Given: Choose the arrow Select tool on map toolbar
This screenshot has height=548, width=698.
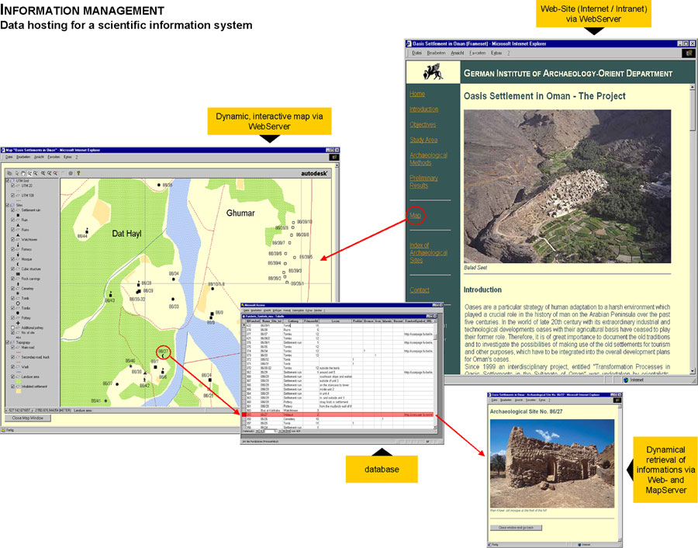Looking at the screenshot, I should click(17, 173).
